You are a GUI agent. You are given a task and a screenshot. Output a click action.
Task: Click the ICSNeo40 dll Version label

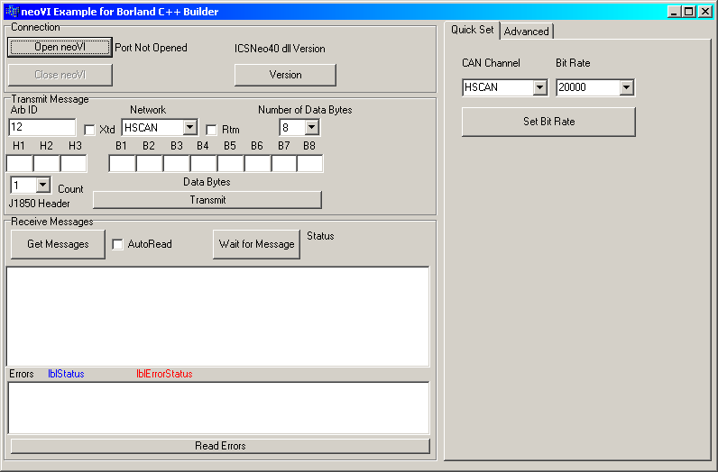tap(280, 49)
